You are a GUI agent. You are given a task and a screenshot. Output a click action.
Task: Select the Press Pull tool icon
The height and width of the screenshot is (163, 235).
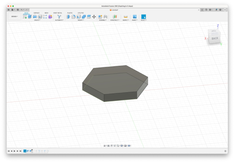(x=68, y=17)
